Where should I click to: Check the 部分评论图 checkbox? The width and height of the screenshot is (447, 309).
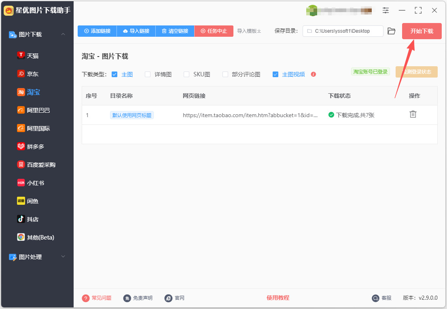pyautogui.click(x=225, y=74)
